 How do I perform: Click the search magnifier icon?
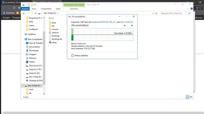tap(189, 13)
